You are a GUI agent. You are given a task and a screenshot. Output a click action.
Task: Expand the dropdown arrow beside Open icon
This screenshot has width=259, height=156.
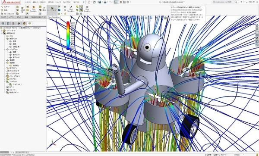[97, 2]
